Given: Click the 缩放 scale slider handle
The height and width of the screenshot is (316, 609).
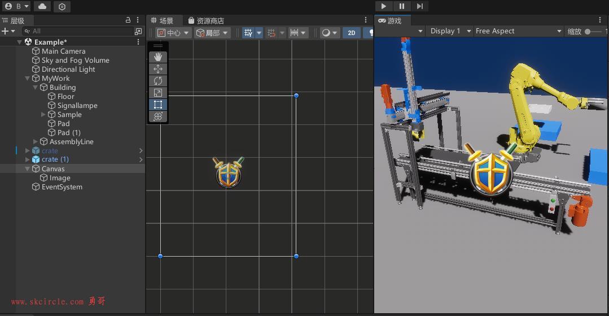Looking at the screenshot, I should pyautogui.click(x=588, y=32).
